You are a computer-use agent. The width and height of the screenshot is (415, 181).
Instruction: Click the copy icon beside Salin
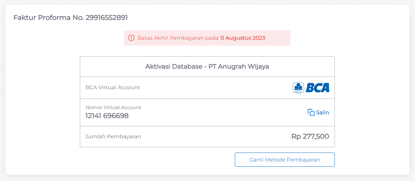tap(311, 112)
